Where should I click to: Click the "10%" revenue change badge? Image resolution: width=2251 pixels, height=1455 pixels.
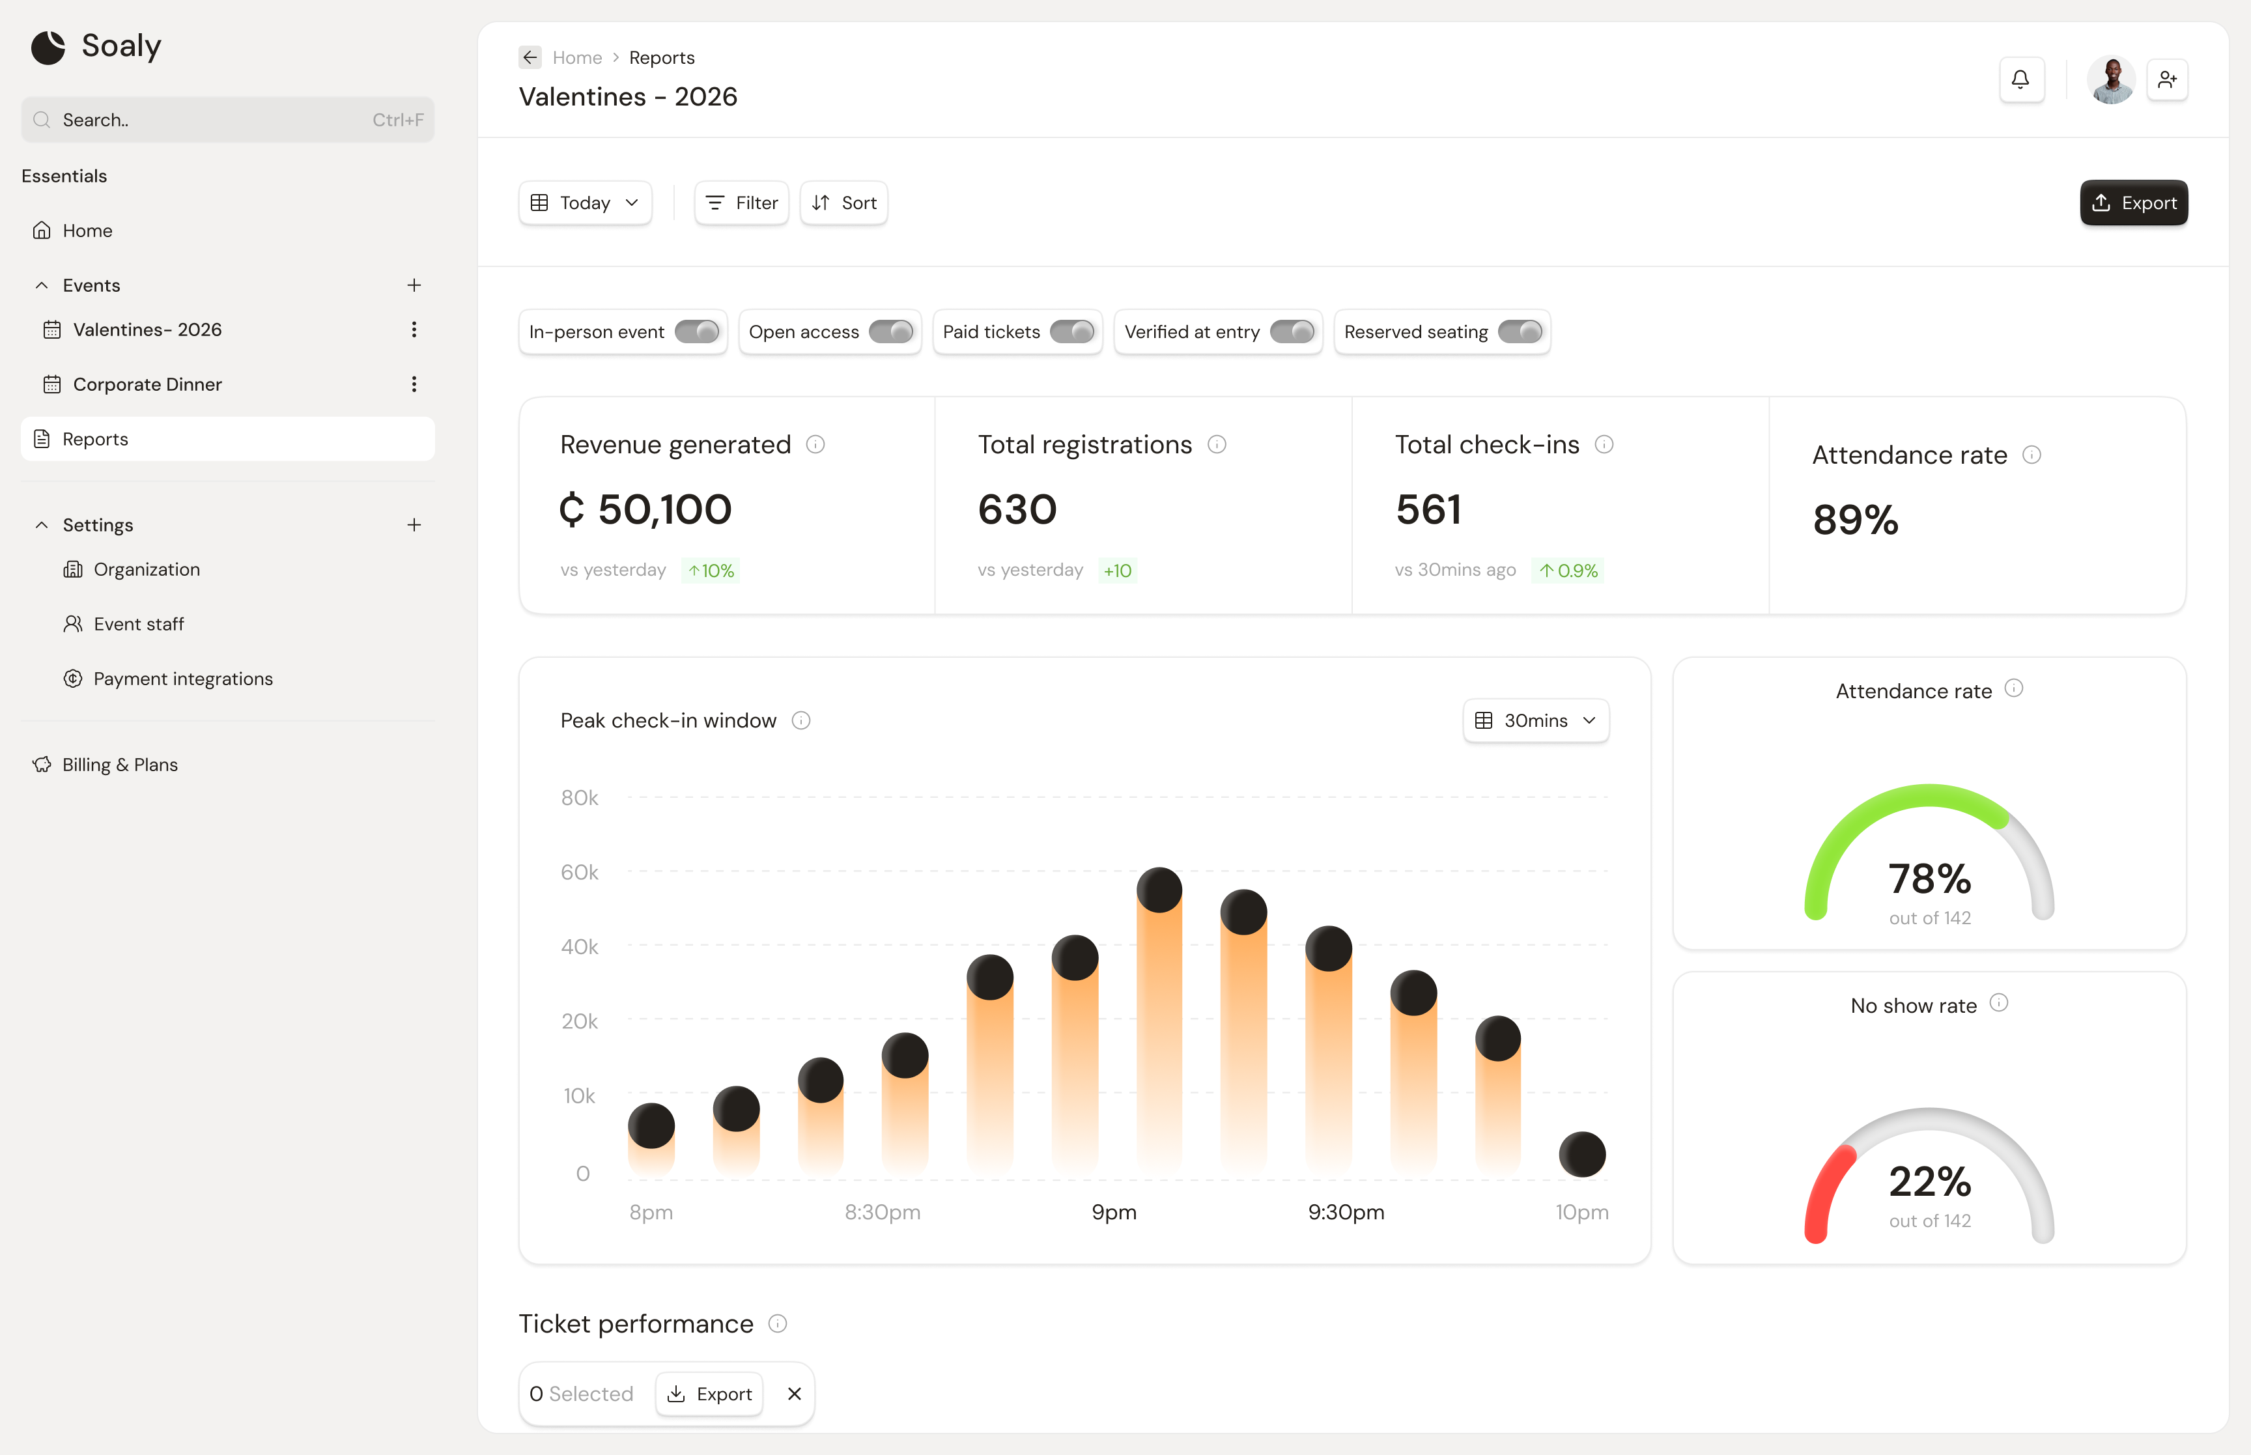click(x=711, y=571)
